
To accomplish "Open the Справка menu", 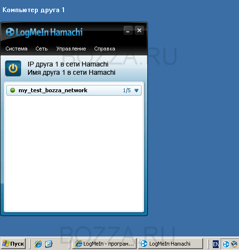I will coord(105,49).
